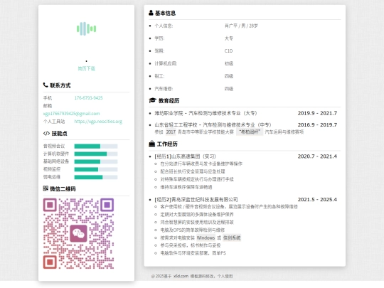Click the 配合班长执行安全管理与应急处理 bullet
The height and width of the screenshot is (288, 384).
click(193, 171)
